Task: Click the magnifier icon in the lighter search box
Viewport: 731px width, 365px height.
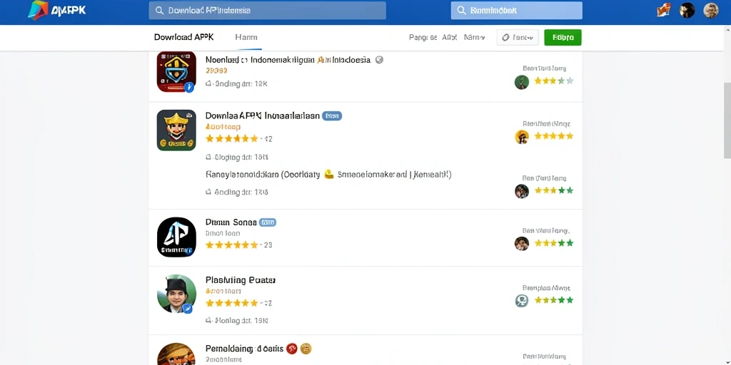Action: [x=462, y=10]
